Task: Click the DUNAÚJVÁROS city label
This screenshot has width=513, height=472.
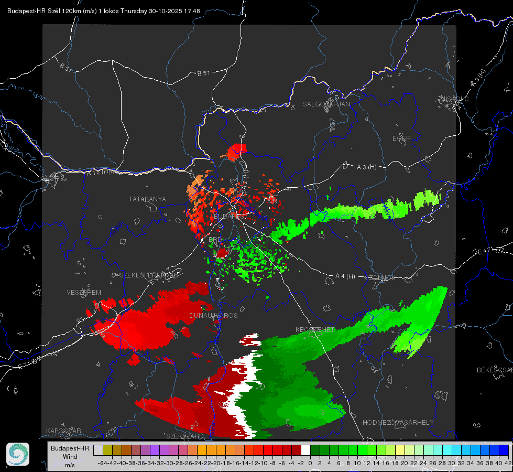Action: pyautogui.click(x=213, y=315)
